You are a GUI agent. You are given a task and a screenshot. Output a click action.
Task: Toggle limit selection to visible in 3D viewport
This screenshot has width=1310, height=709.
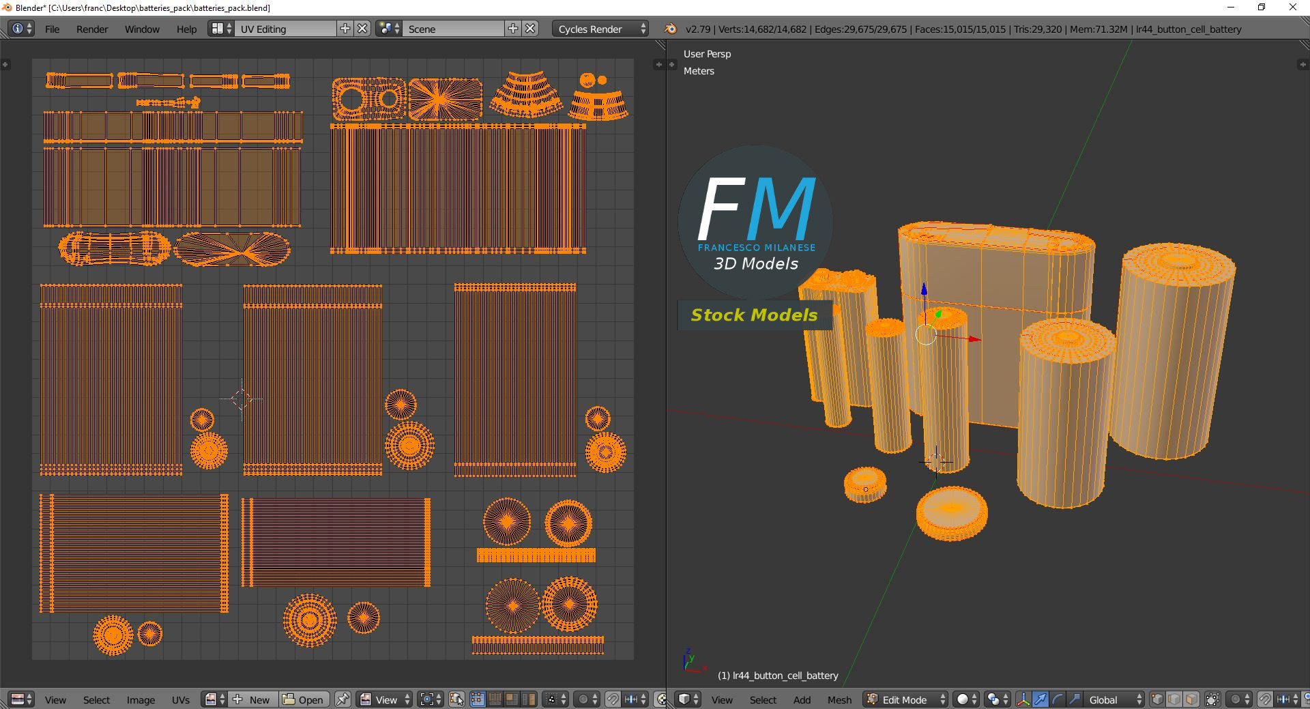coord(1212,699)
